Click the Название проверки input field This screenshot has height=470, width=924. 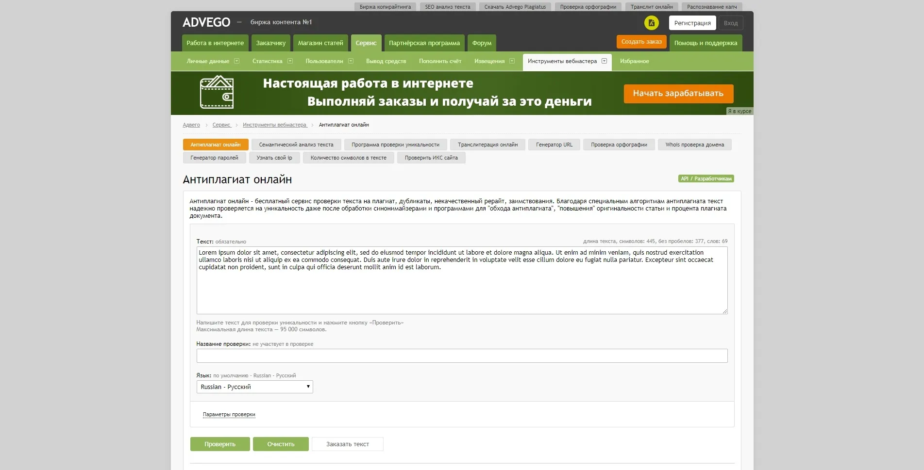[x=462, y=356]
